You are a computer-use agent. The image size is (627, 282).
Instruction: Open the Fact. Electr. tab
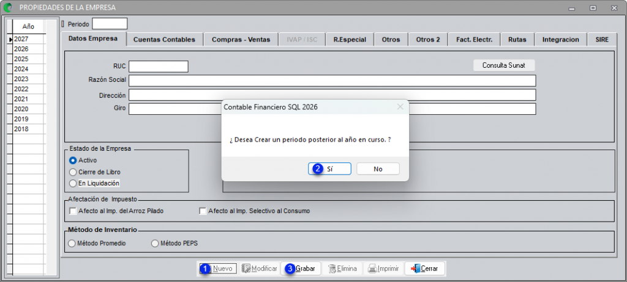click(x=475, y=40)
